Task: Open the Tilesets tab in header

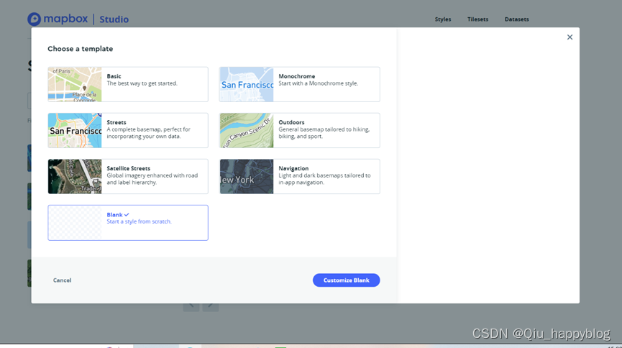Action: [x=477, y=19]
